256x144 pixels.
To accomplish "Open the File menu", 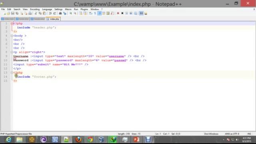I will click(3, 9).
